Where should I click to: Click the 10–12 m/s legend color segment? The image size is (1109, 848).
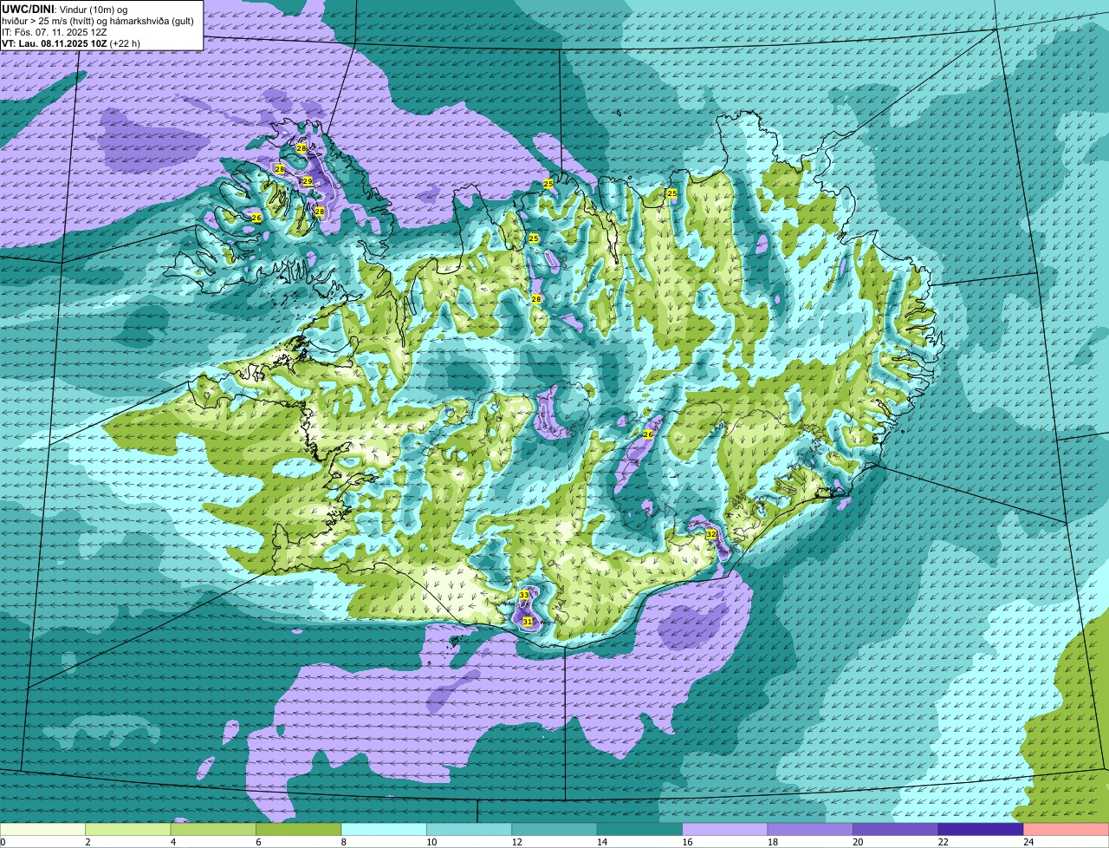[470, 829]
